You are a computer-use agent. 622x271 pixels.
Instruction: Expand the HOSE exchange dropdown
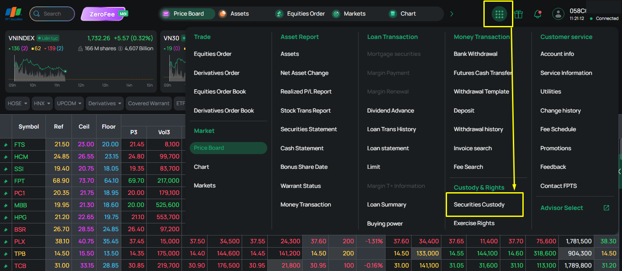click(18, 103)
